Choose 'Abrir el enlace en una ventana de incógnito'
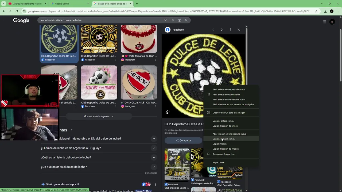This screenshot has width=342, height=192. click(x=231, y=105)
